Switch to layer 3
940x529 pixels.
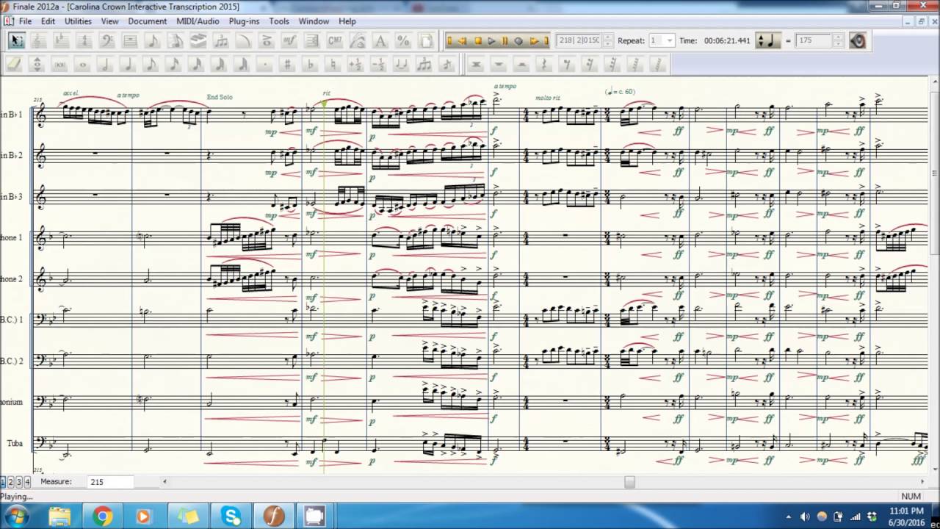[x=19, y=482]
